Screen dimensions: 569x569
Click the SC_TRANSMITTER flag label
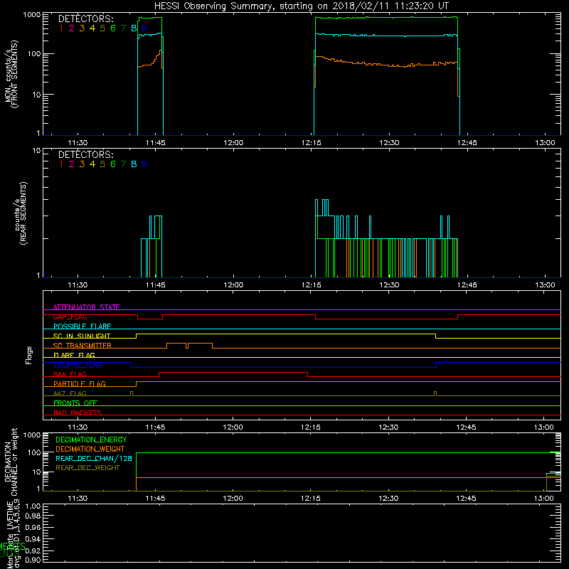82,345
